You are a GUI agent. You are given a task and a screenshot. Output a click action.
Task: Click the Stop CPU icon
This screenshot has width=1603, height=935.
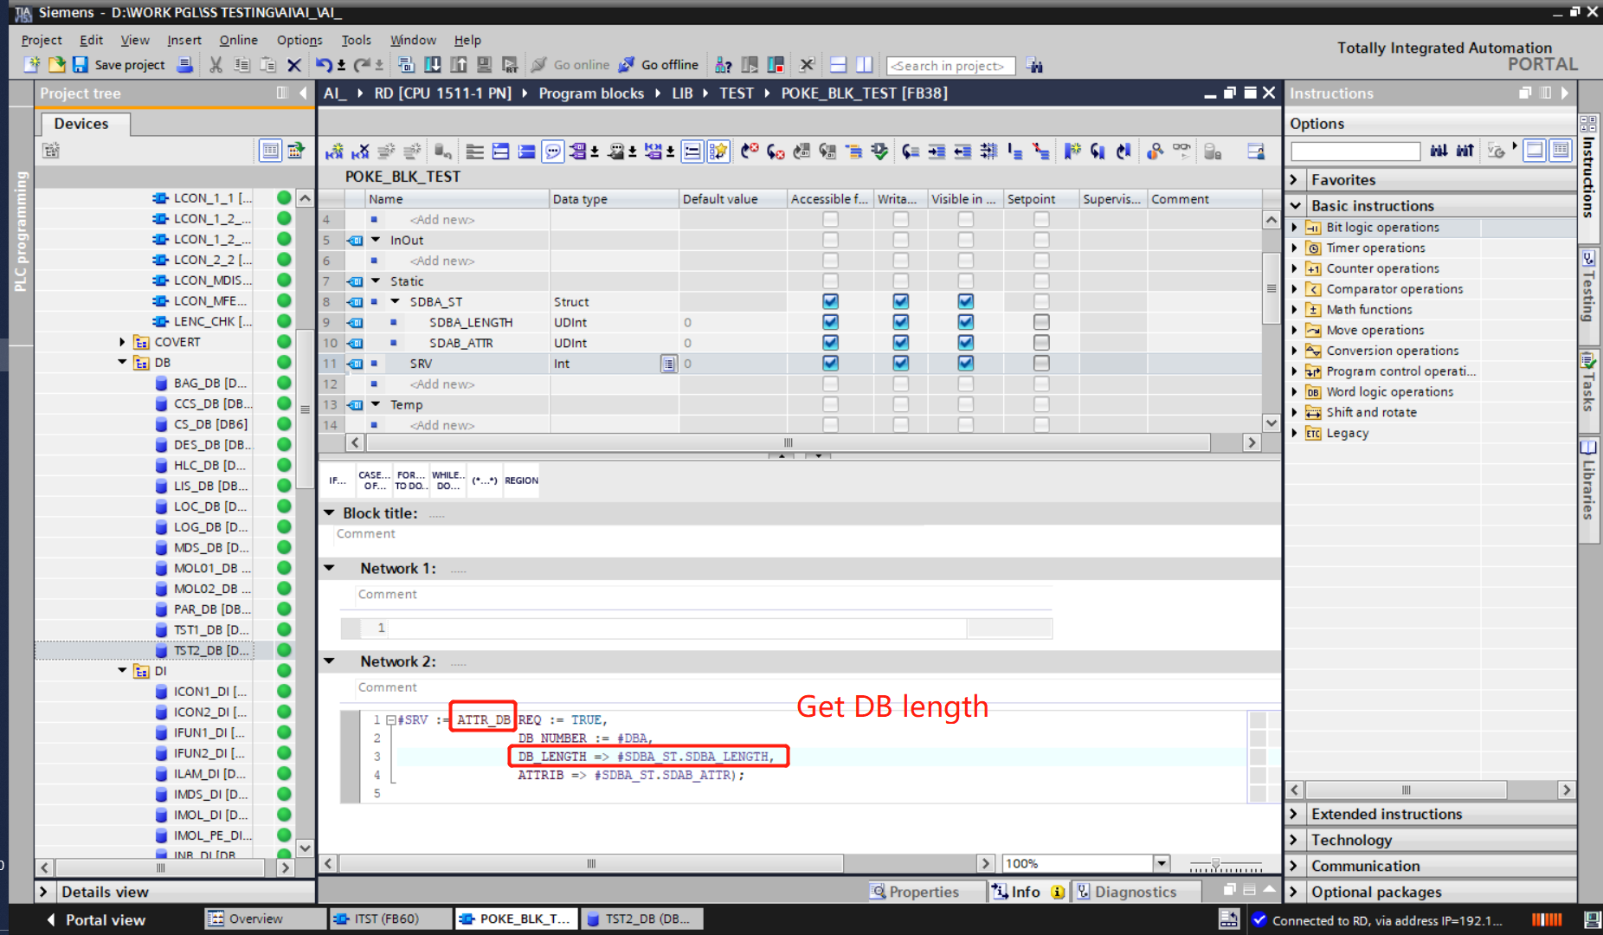776,65
